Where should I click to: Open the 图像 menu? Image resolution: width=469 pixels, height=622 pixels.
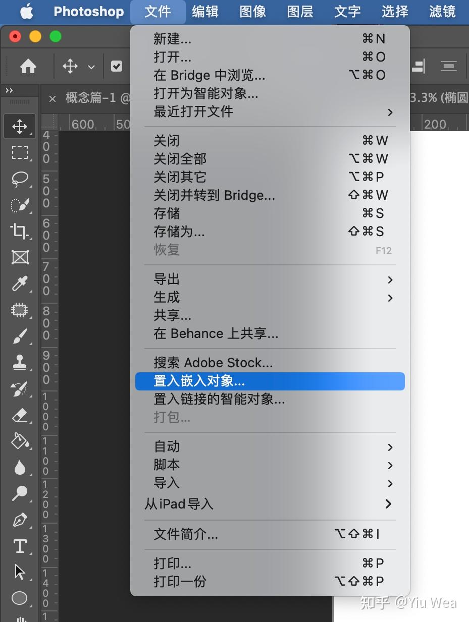(252, 12)
